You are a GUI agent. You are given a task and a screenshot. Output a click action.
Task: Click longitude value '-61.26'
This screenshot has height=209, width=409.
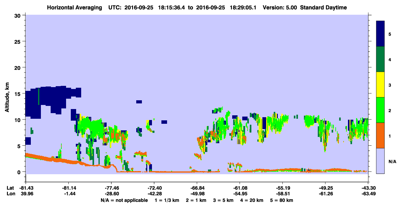325,194
